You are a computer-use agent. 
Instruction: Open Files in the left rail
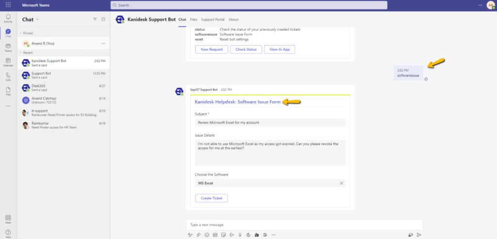8,91
